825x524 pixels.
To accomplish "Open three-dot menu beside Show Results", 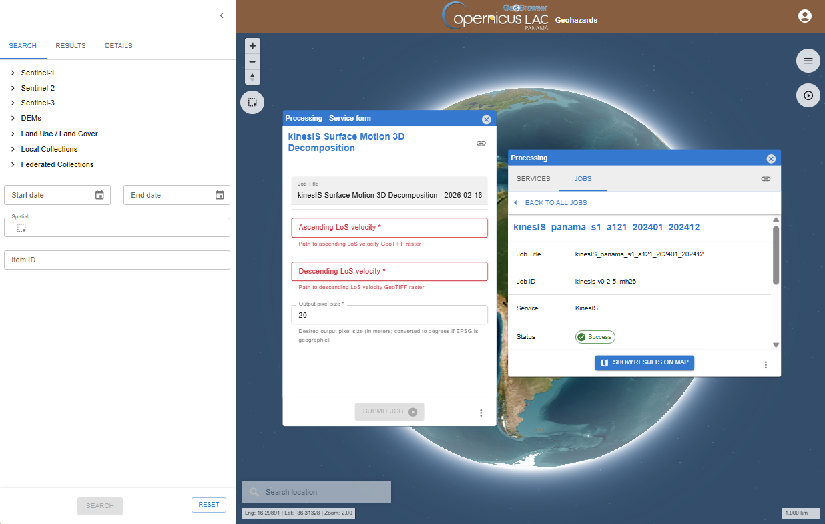I will tap(766, 364).
